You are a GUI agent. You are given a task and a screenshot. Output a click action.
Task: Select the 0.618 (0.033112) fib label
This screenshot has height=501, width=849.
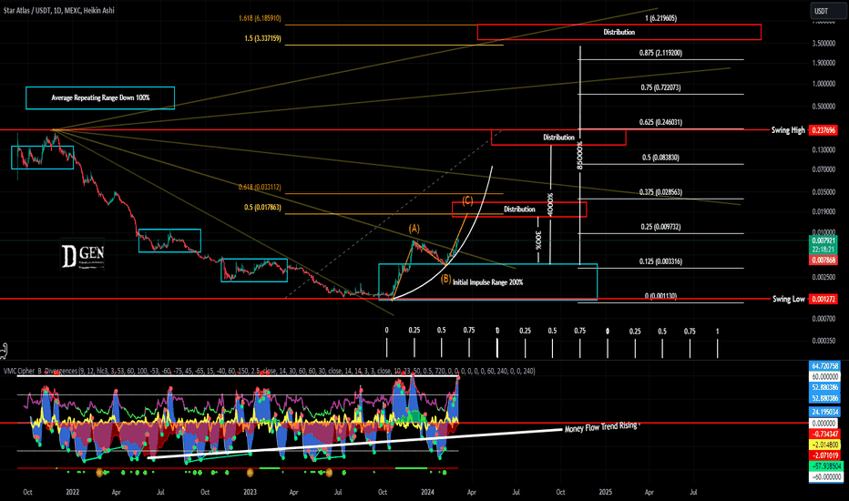click(260, 187)
